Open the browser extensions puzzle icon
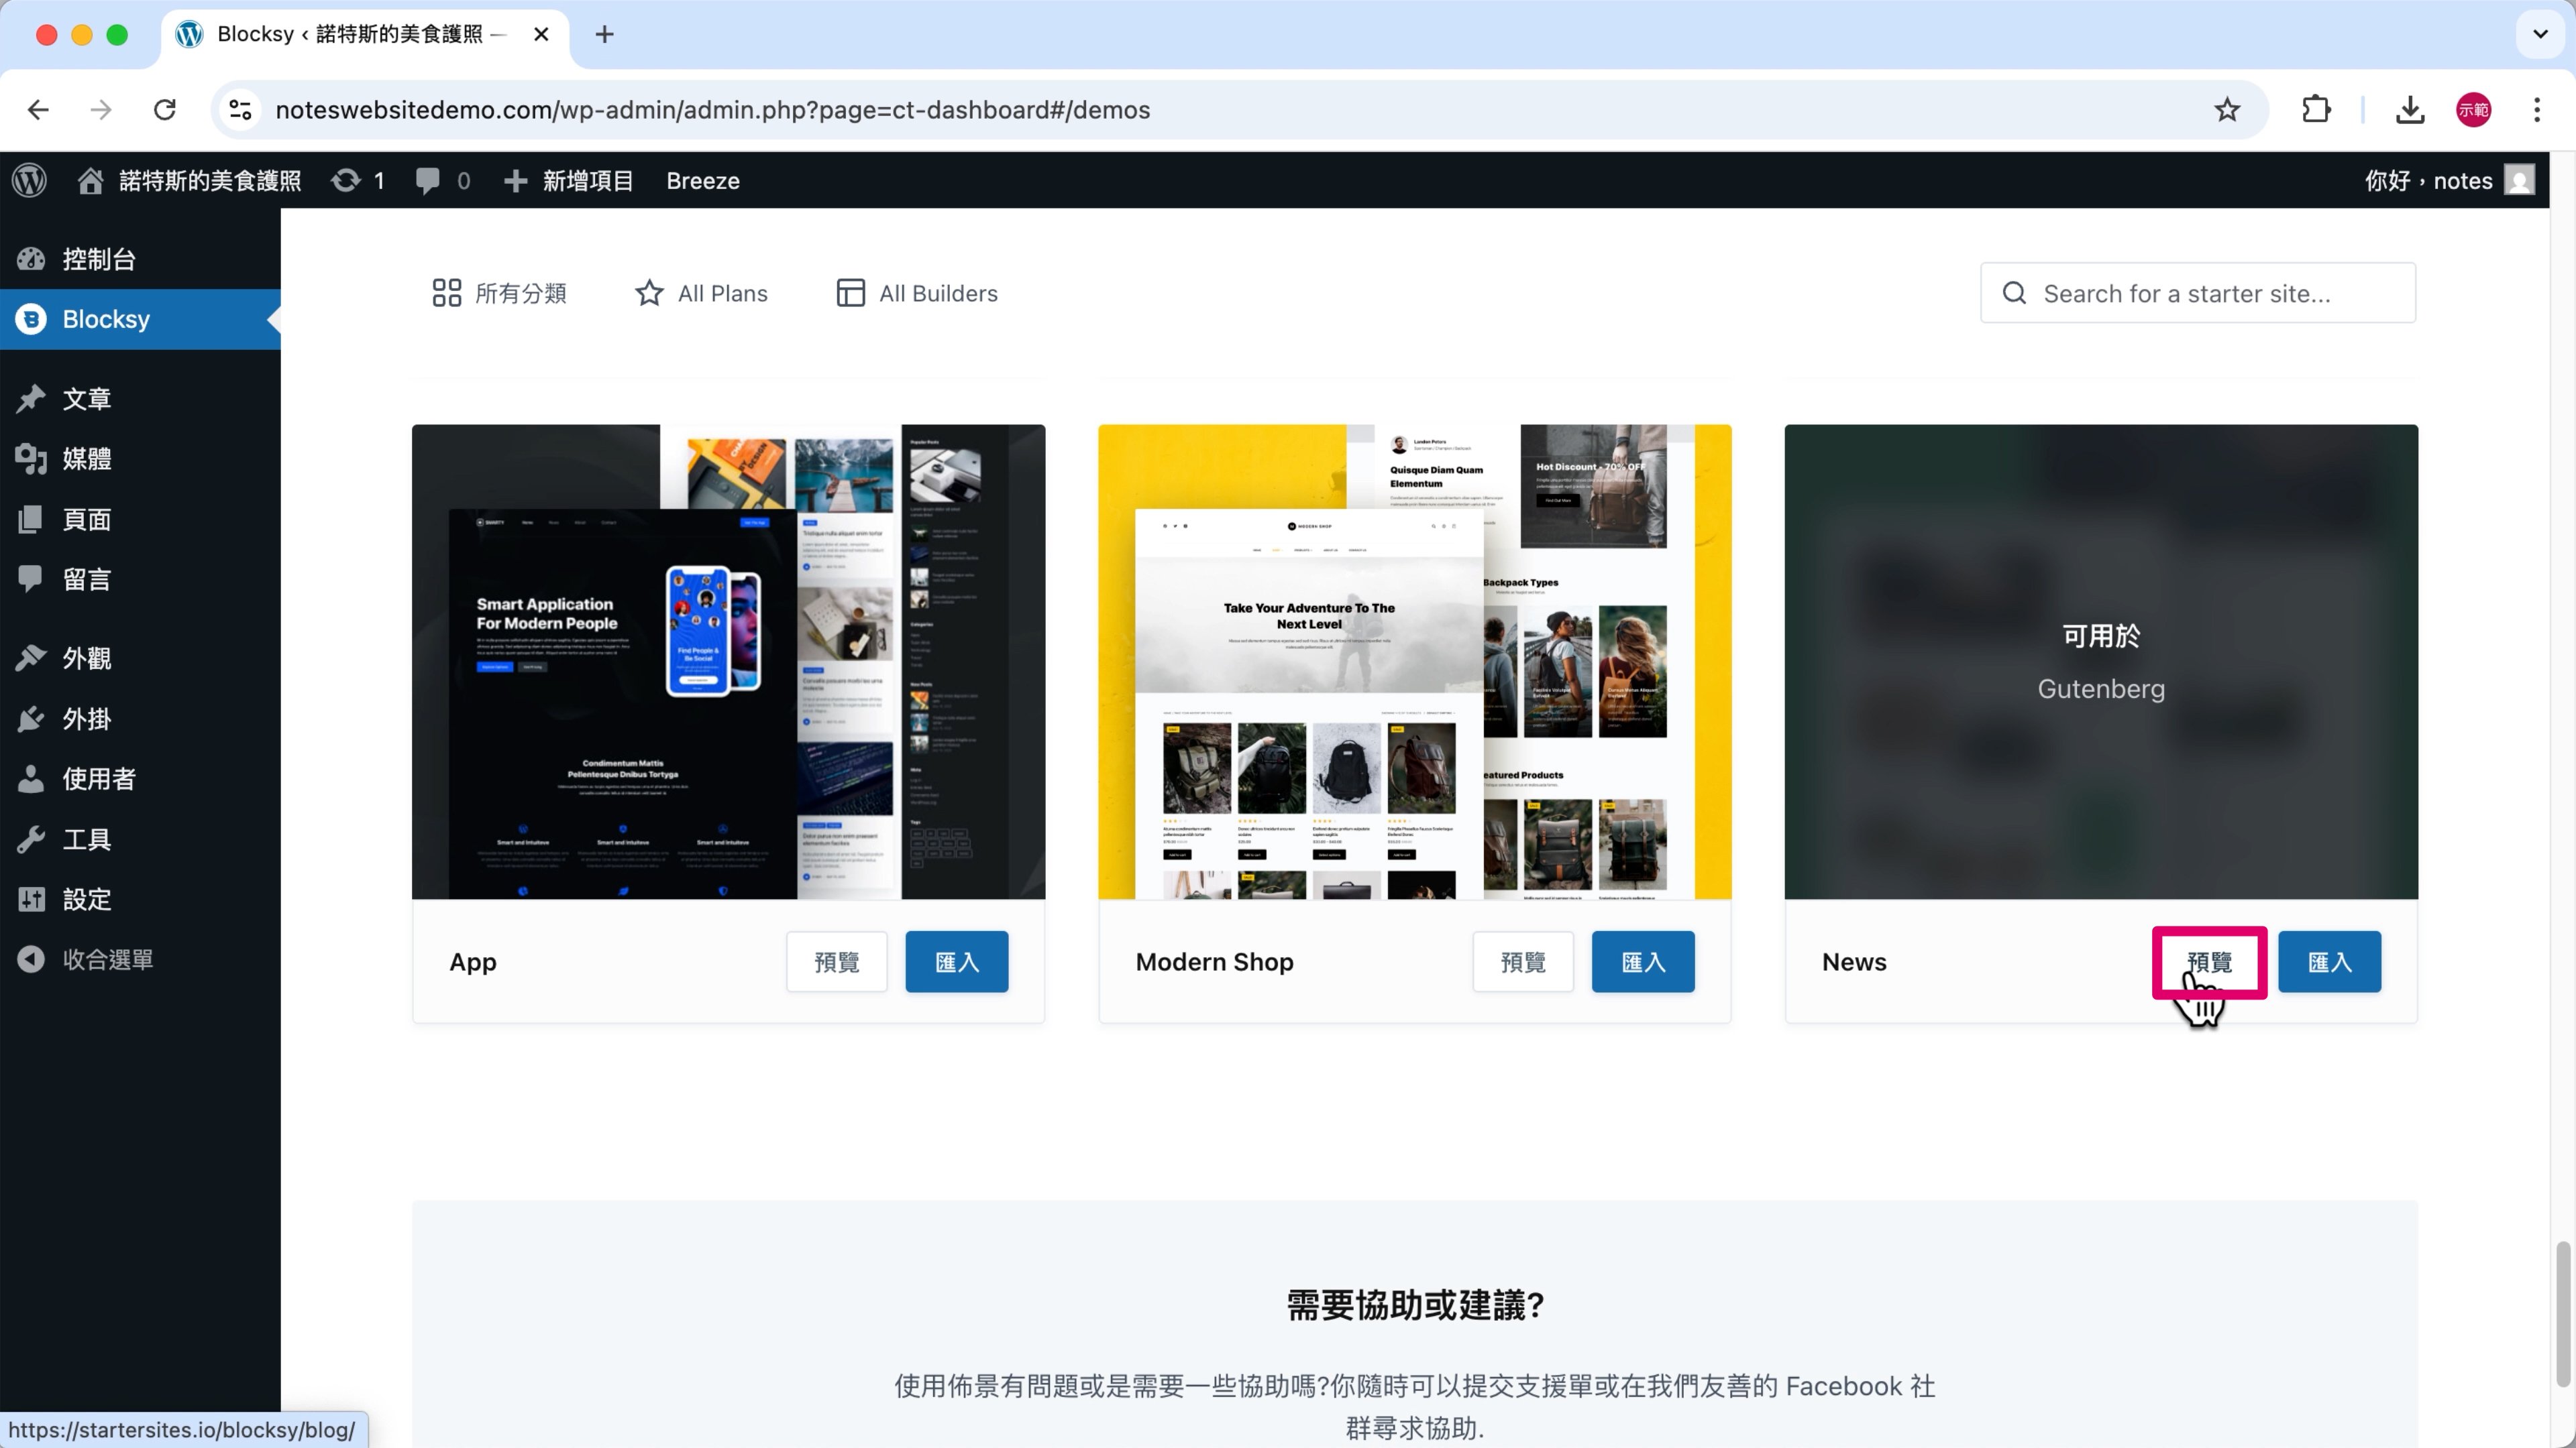2576x1448 pixels. pyautogui.click(x=2316, y=110)
